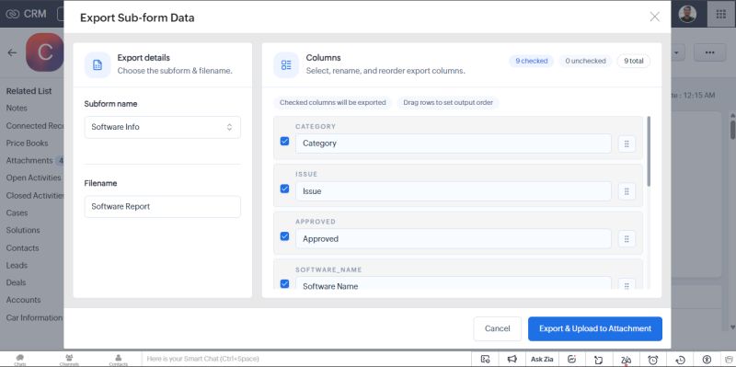Cancel the export dialog

497,328
